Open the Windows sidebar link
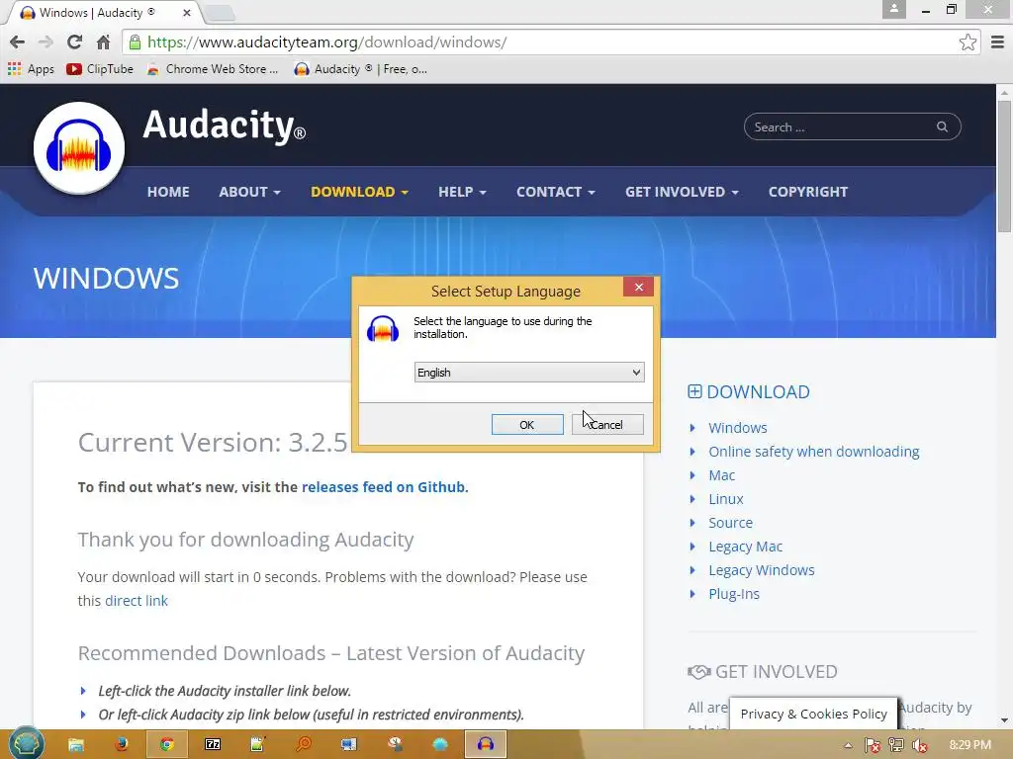The image size is (1013, 759). 737,428
